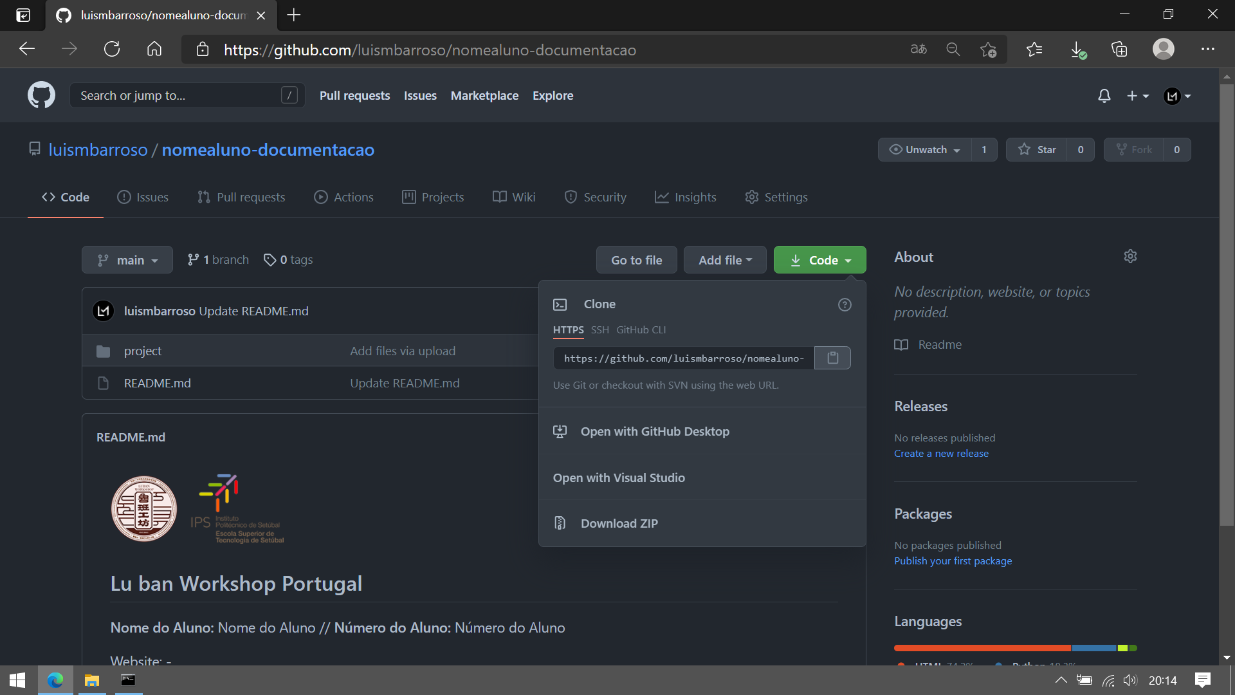Image resolution: width=1235 pixels, height=695 pixels.
Task: Expand the plus create-new dropdown in the header
Action: [x=1137, y=96]
